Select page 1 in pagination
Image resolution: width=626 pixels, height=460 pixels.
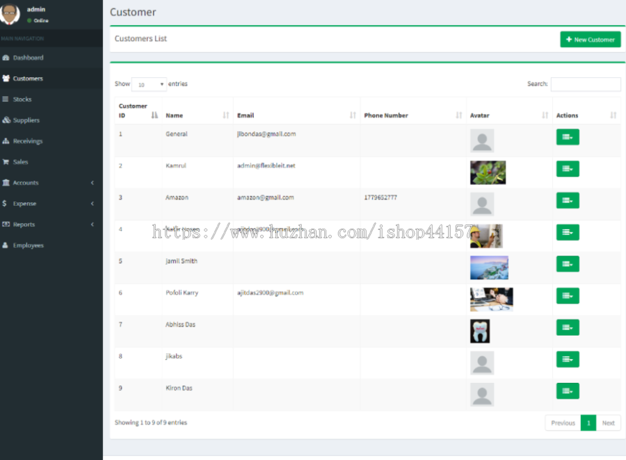pos(588,423)
